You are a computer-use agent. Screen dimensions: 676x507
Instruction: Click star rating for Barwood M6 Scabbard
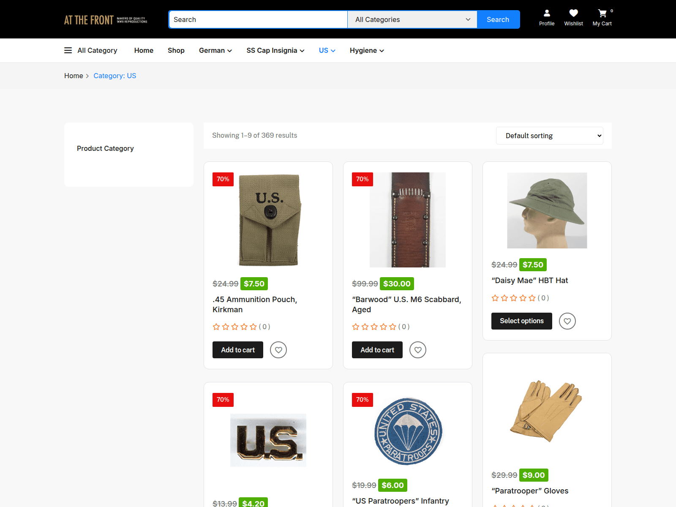click(x=374, y=327)
